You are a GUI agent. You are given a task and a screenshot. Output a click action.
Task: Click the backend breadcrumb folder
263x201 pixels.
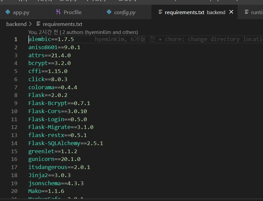click(17, 24)
